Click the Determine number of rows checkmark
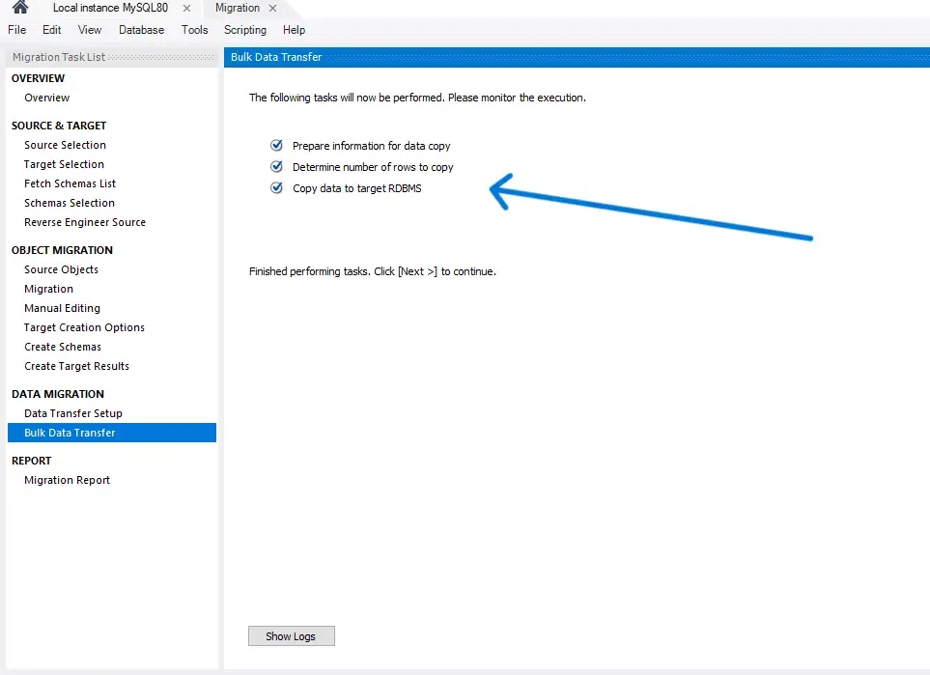Image resolution: width=930 pixels, height=675 pixels. tap(276, 167)
